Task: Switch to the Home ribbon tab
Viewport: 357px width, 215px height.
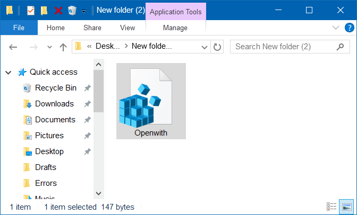Action: coord(56,28)
